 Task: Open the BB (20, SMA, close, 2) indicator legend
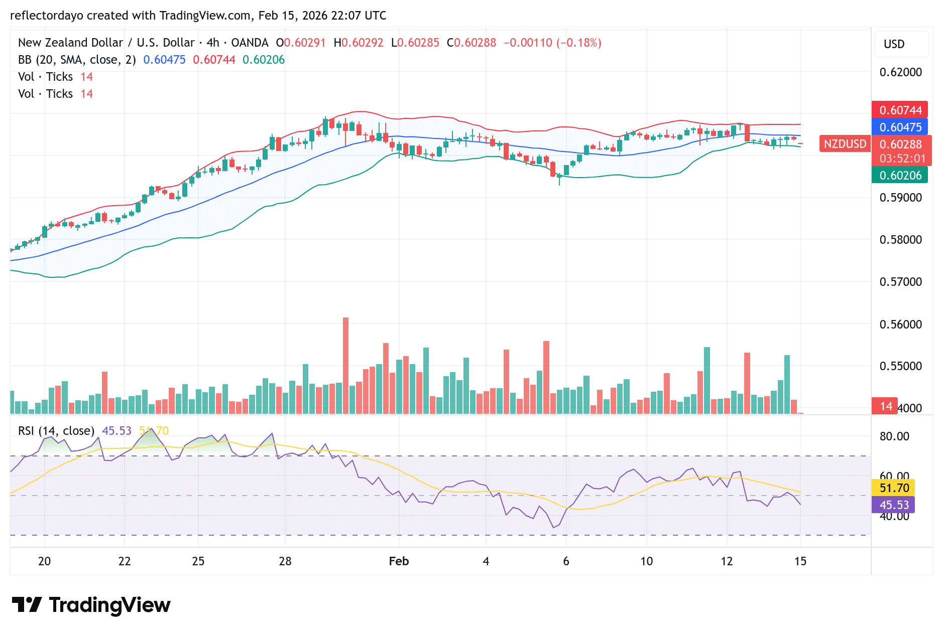click(x=75, y=59)
